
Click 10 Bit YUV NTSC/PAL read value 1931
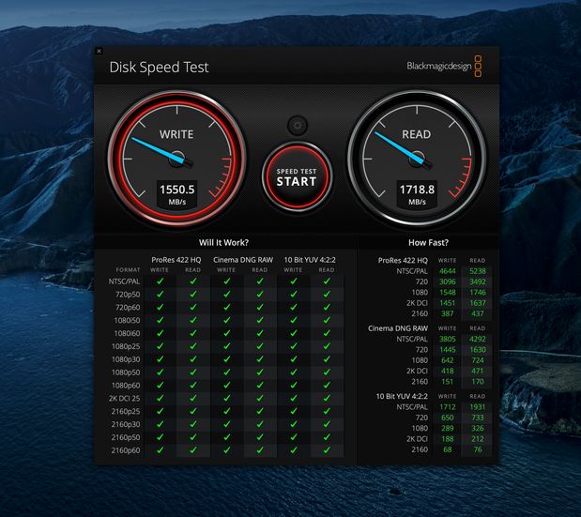pyautogui.click(x=478, y=407)
